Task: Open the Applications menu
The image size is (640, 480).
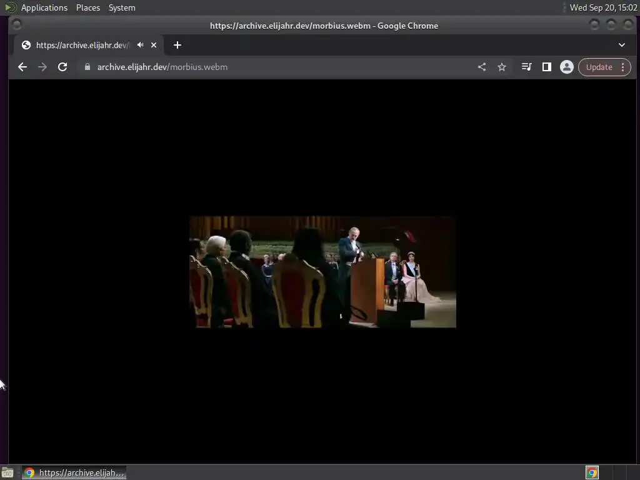Action: 44,7
